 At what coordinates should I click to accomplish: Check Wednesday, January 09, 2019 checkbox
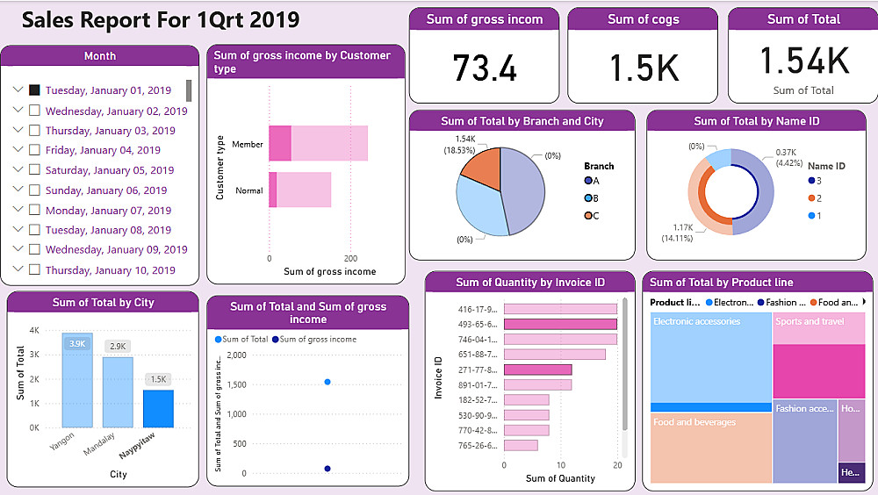tap(34, 249)
